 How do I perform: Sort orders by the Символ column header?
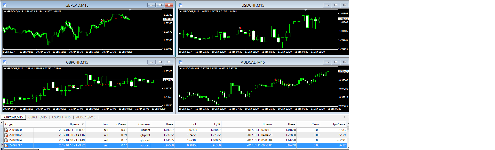click(140, 124)
